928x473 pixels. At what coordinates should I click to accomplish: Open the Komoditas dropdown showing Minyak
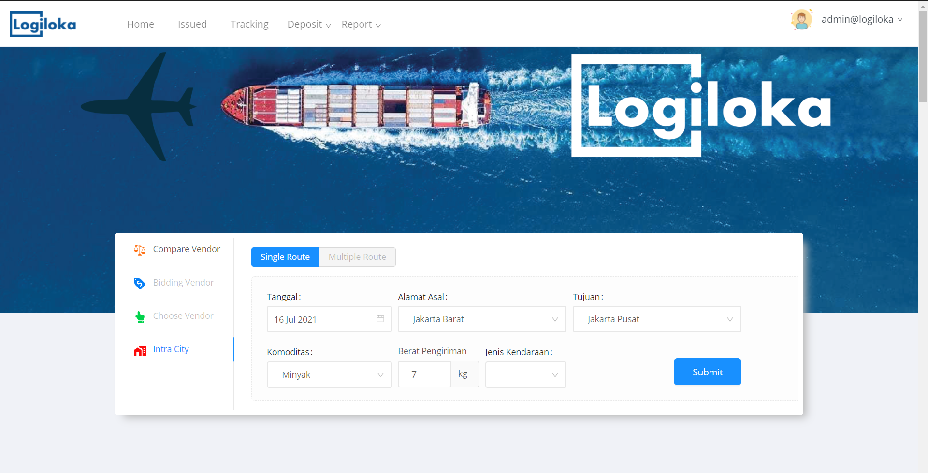(329, 374)
